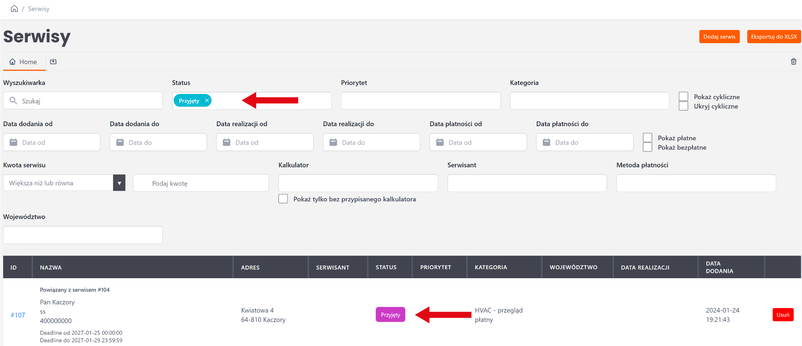Expand the Serwisant filter dropdown
This screenshot has height=346, width=802.
[x=527, y=183]
